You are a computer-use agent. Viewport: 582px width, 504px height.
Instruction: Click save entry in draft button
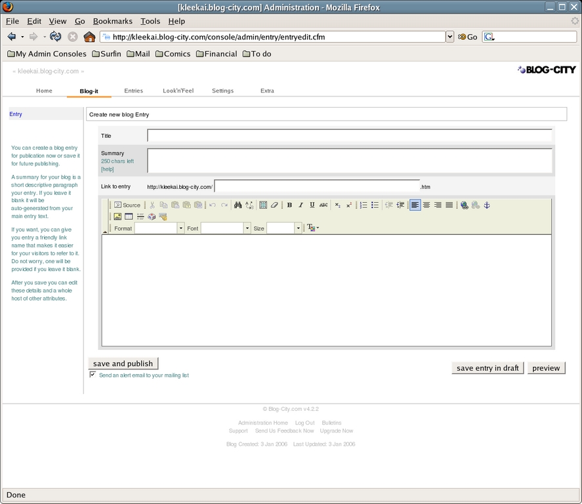coord(488,368)
